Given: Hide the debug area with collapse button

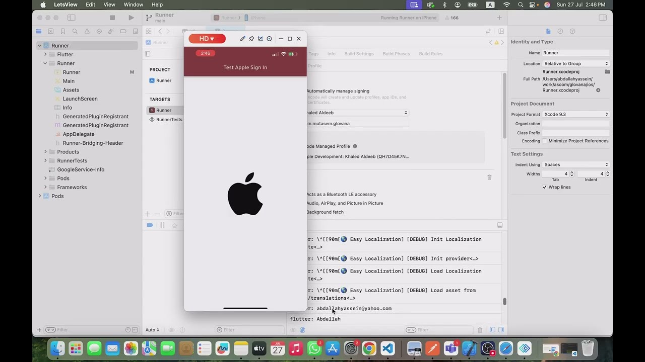Looking at the screenshot, I should pos(500,225).
